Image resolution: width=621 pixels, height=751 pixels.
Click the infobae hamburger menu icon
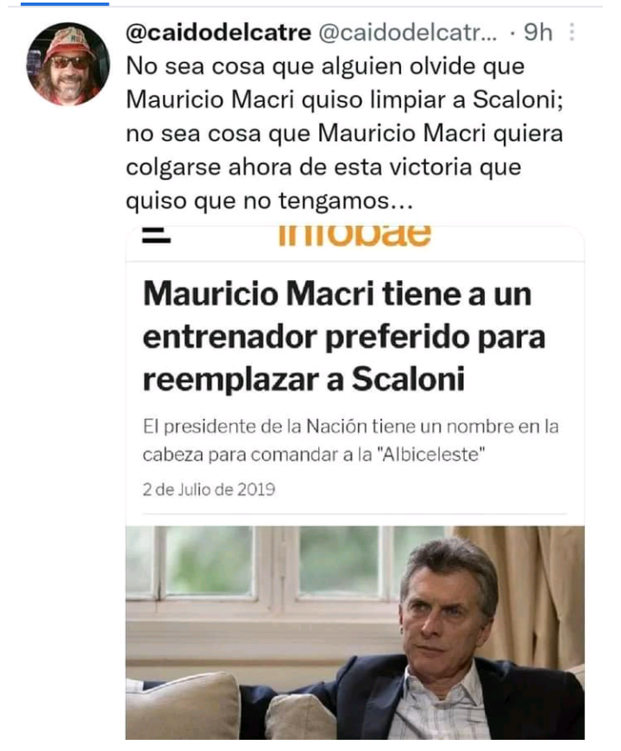click(x=156, y=236)
